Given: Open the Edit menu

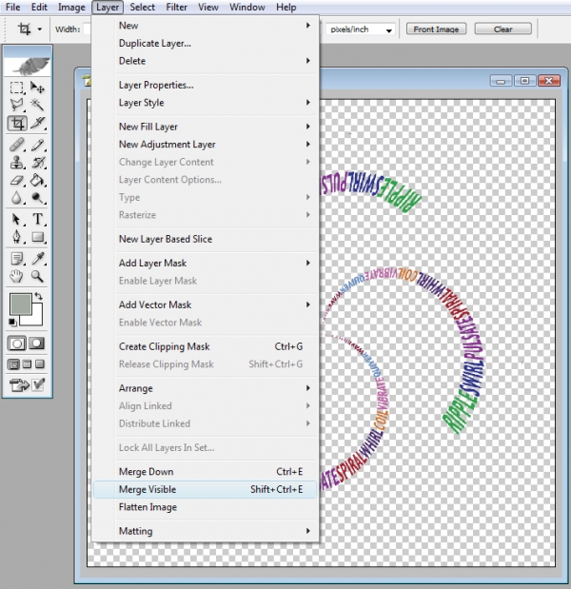Looking at the screenshot, I should pos(39,8).
